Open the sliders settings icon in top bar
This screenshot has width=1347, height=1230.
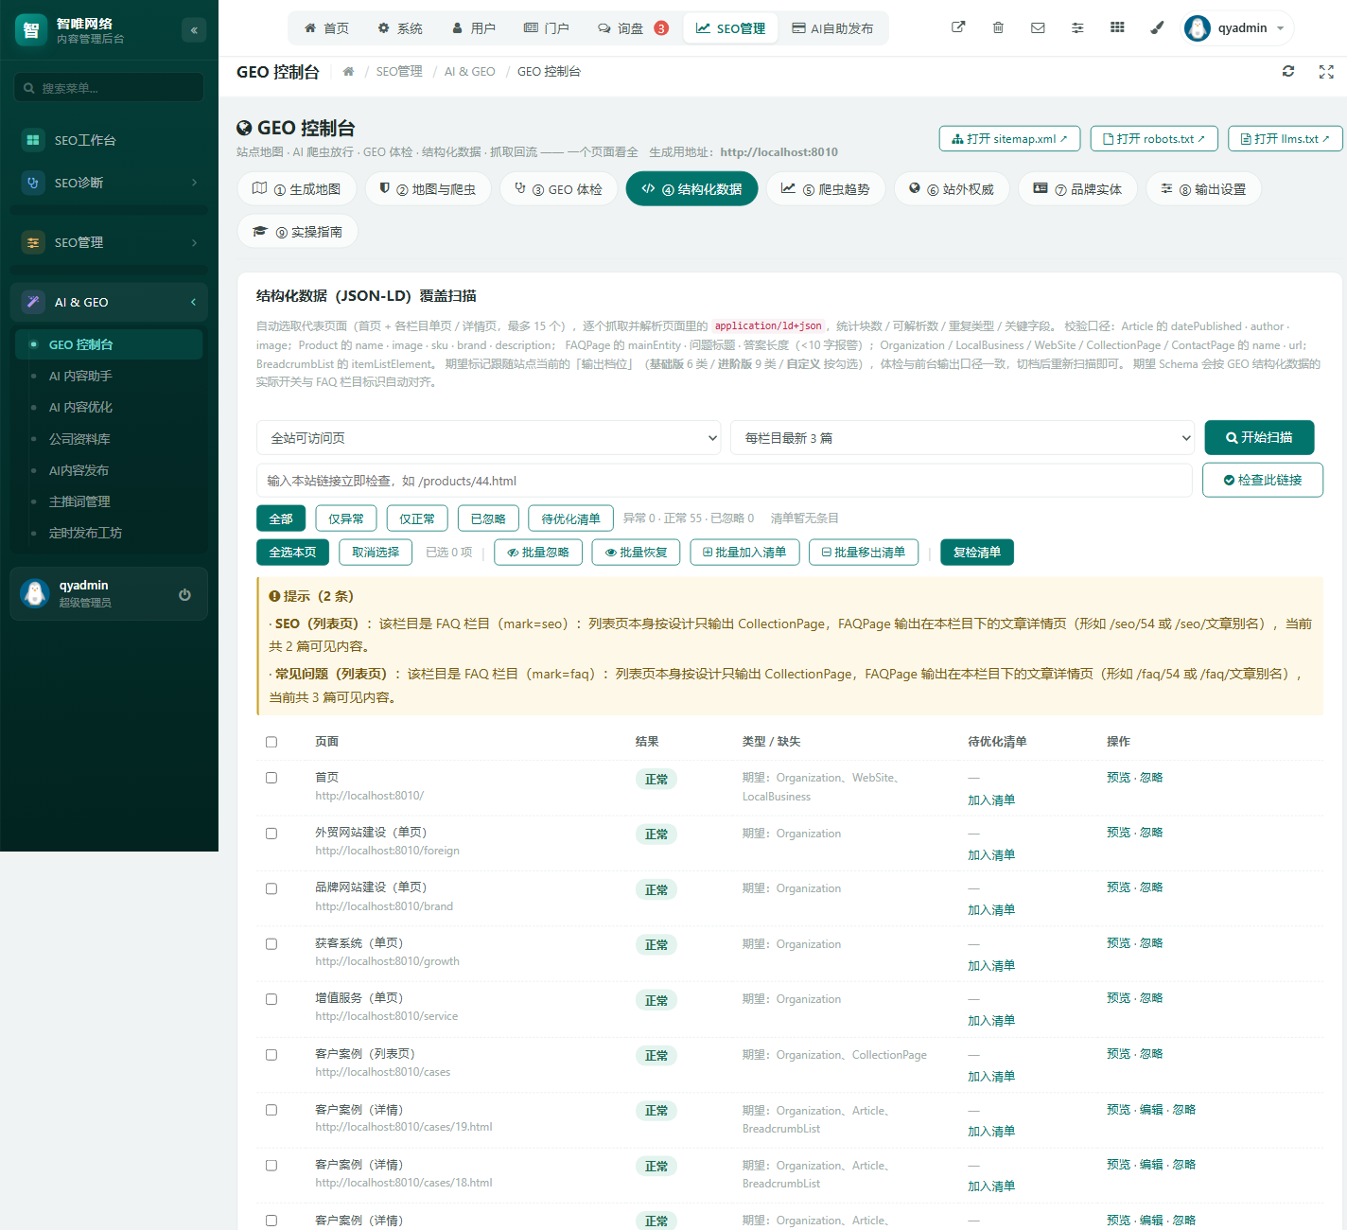[x=1077, y=27]
